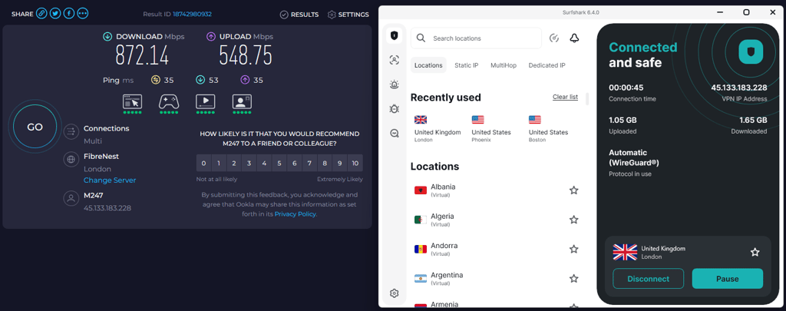Select the web browsing rating icon
786x311 pixels.
(133, 104)
